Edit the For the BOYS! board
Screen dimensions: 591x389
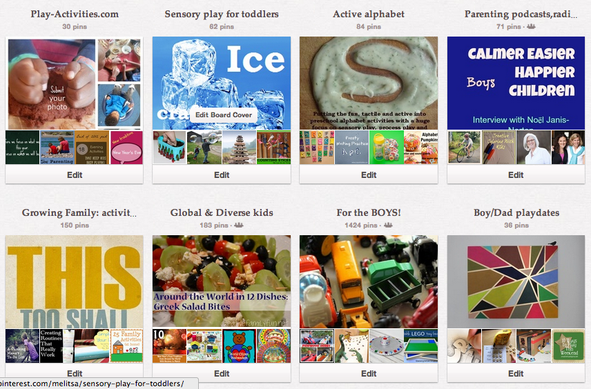[369, 373]
